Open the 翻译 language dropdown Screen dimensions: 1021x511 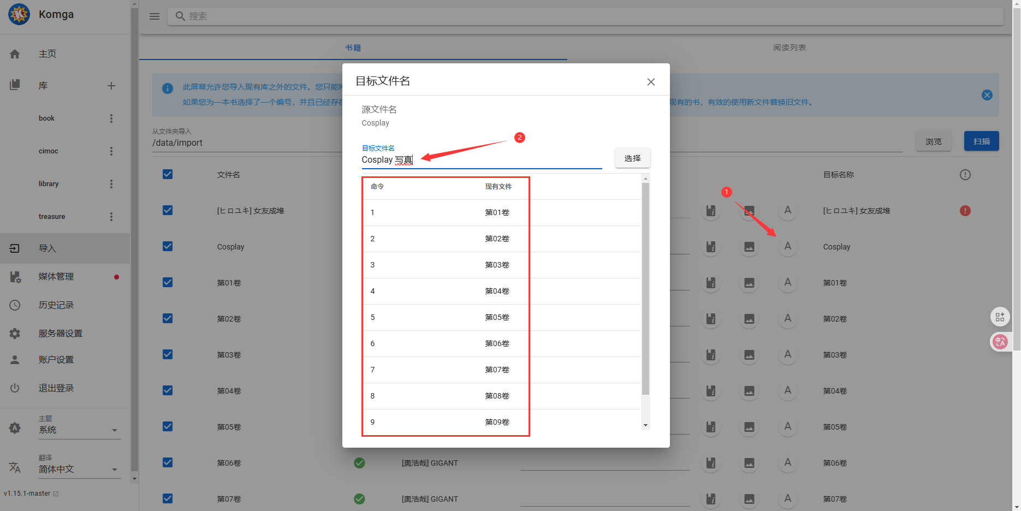coord(79,469)
